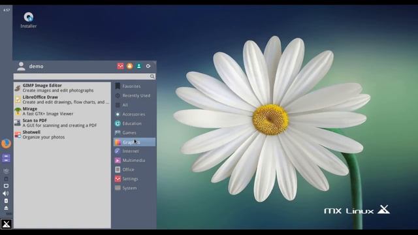Open the file manager panel icon
The width and height of the screenshot is (418, 235).
coord(6,158)
